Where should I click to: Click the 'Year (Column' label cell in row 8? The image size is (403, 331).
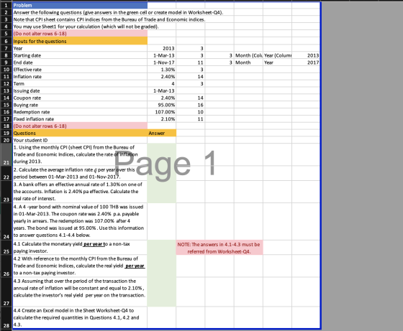point(278,55)
